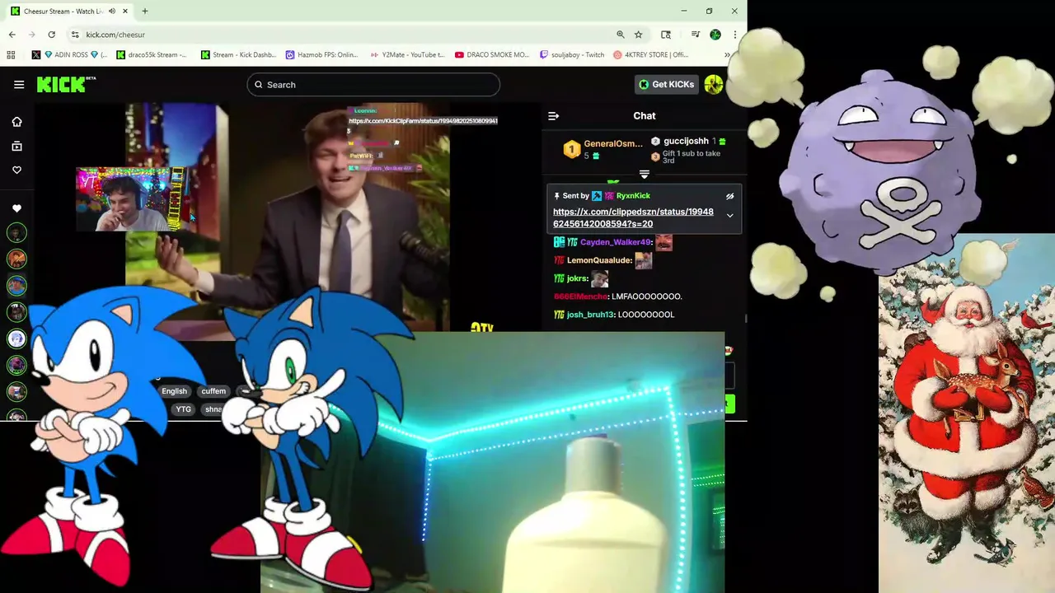Image resolution: width=1055 pixels, height=593 pixels.
Task: Open Chrome three-dot menu
Action: coord(734,35)
